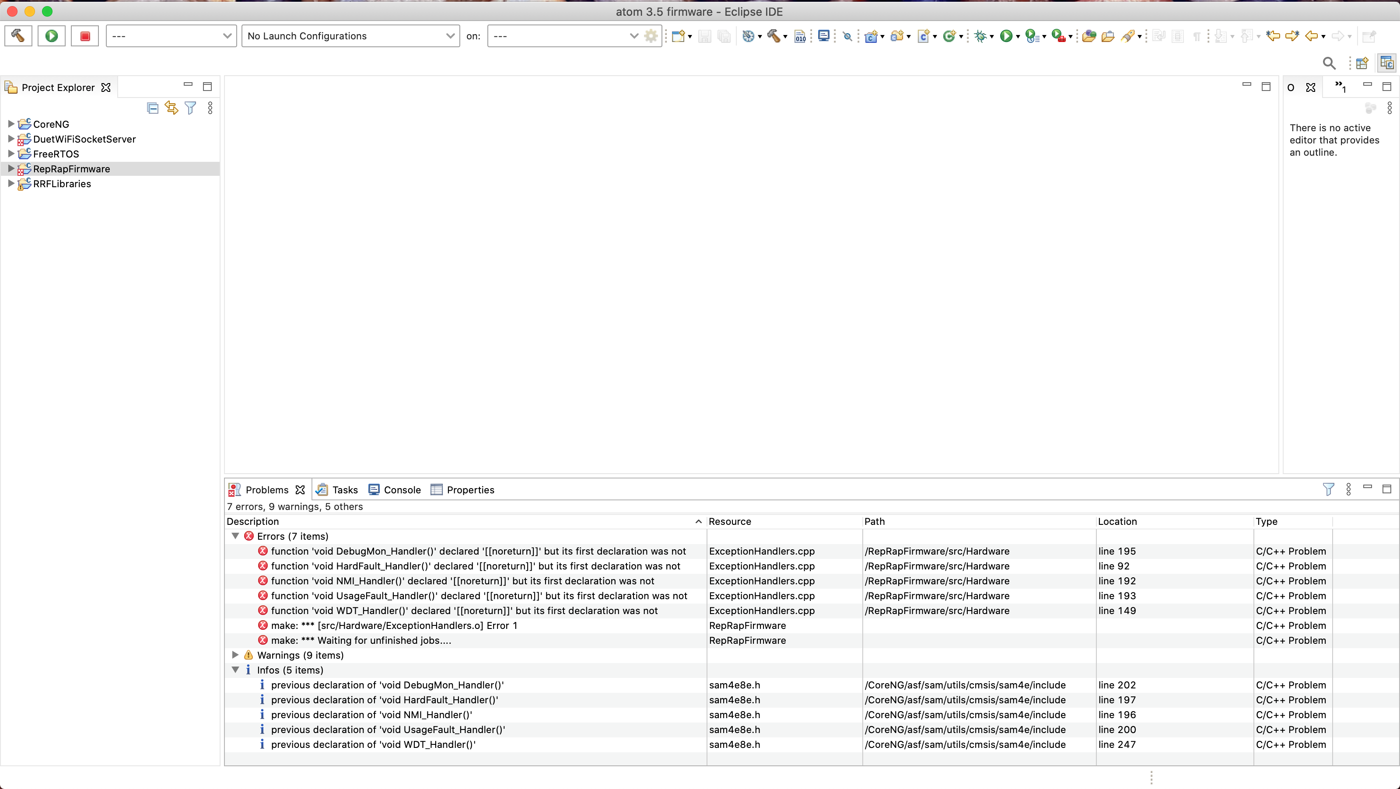The image size is (1400, 789).
Task: Switch to the Properties tab
Action: coord(463,489)
